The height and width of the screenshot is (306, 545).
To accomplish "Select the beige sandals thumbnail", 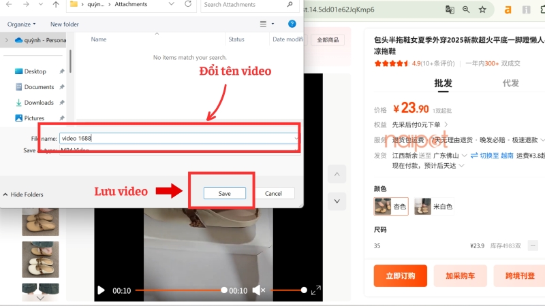I will tap(40, 222).
